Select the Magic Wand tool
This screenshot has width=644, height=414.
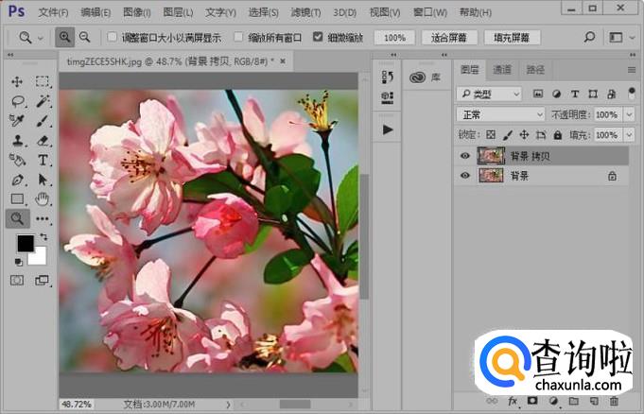[x=43, y=101]
